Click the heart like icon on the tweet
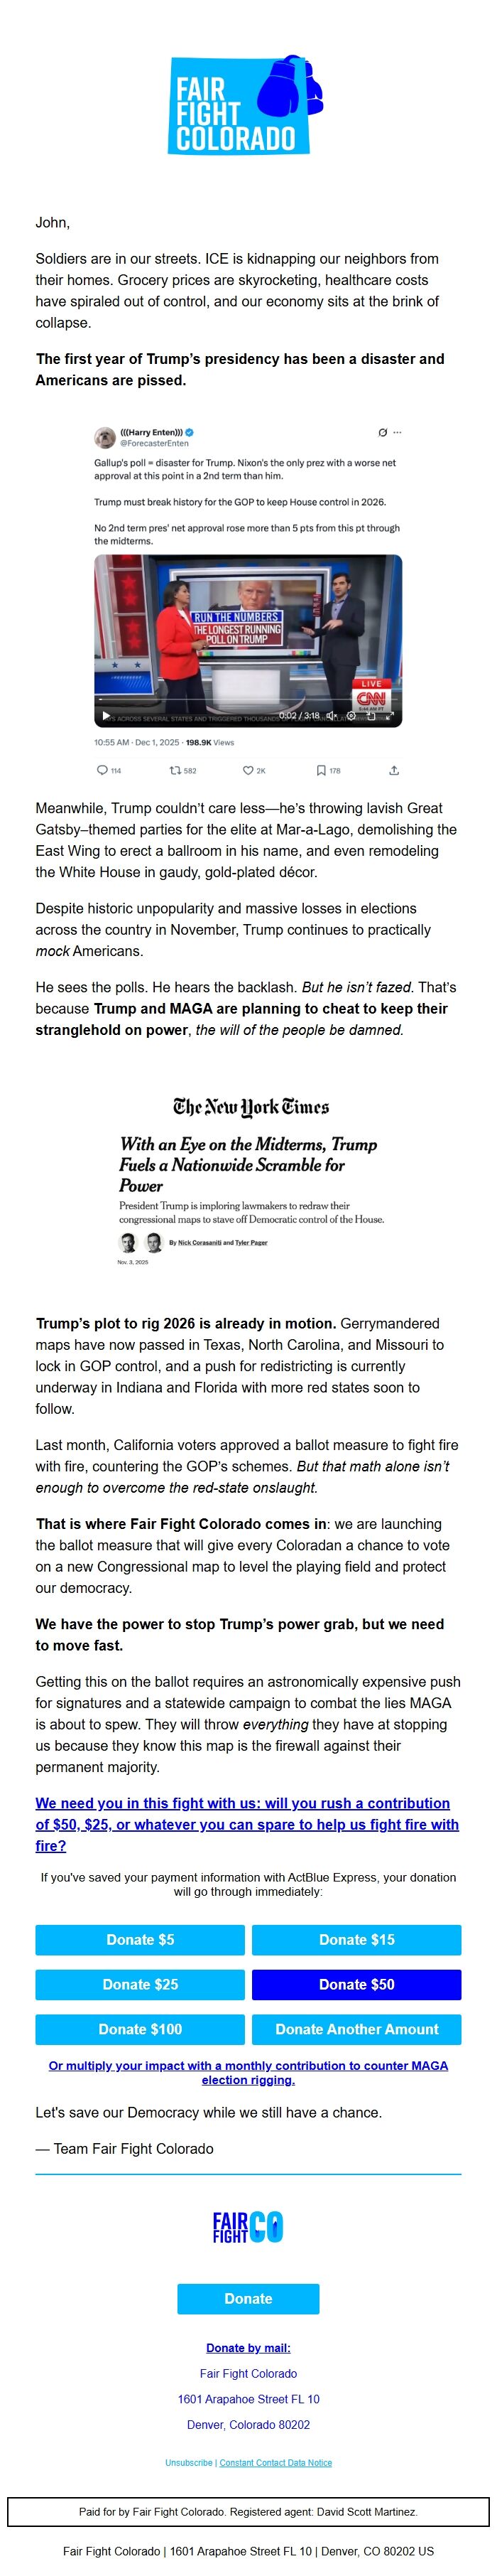This screenshot has width=497, height=2576. 248,771
